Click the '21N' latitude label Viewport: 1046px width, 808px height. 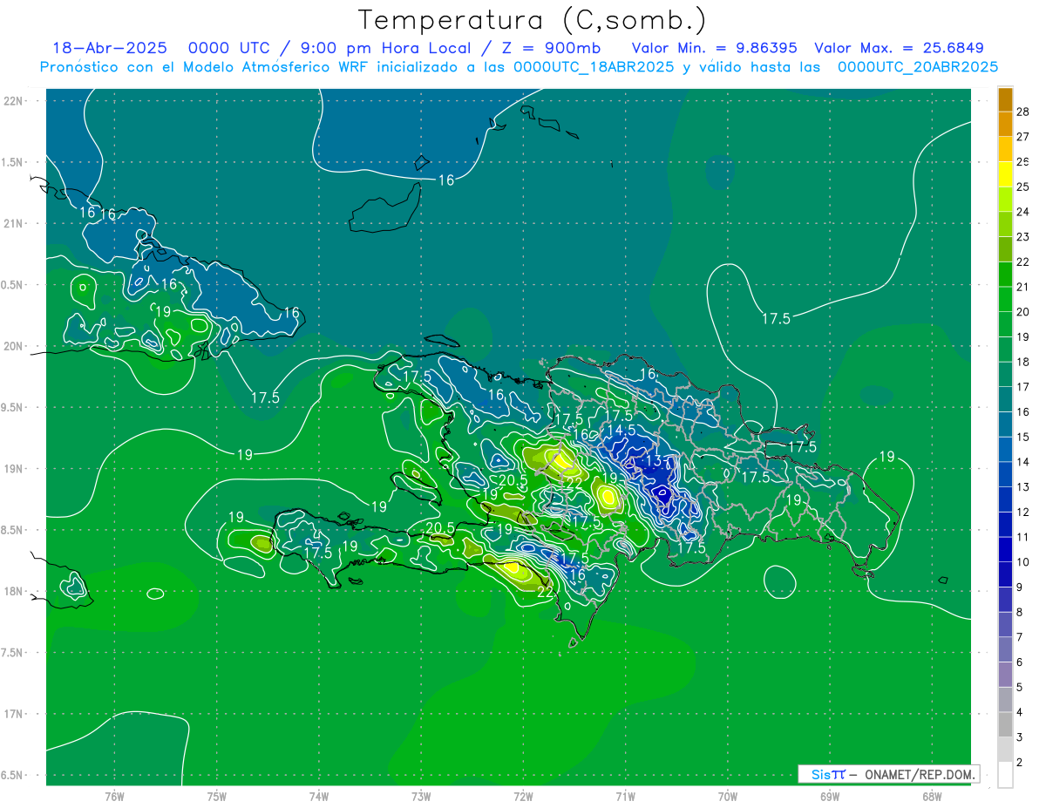[13, 223]
